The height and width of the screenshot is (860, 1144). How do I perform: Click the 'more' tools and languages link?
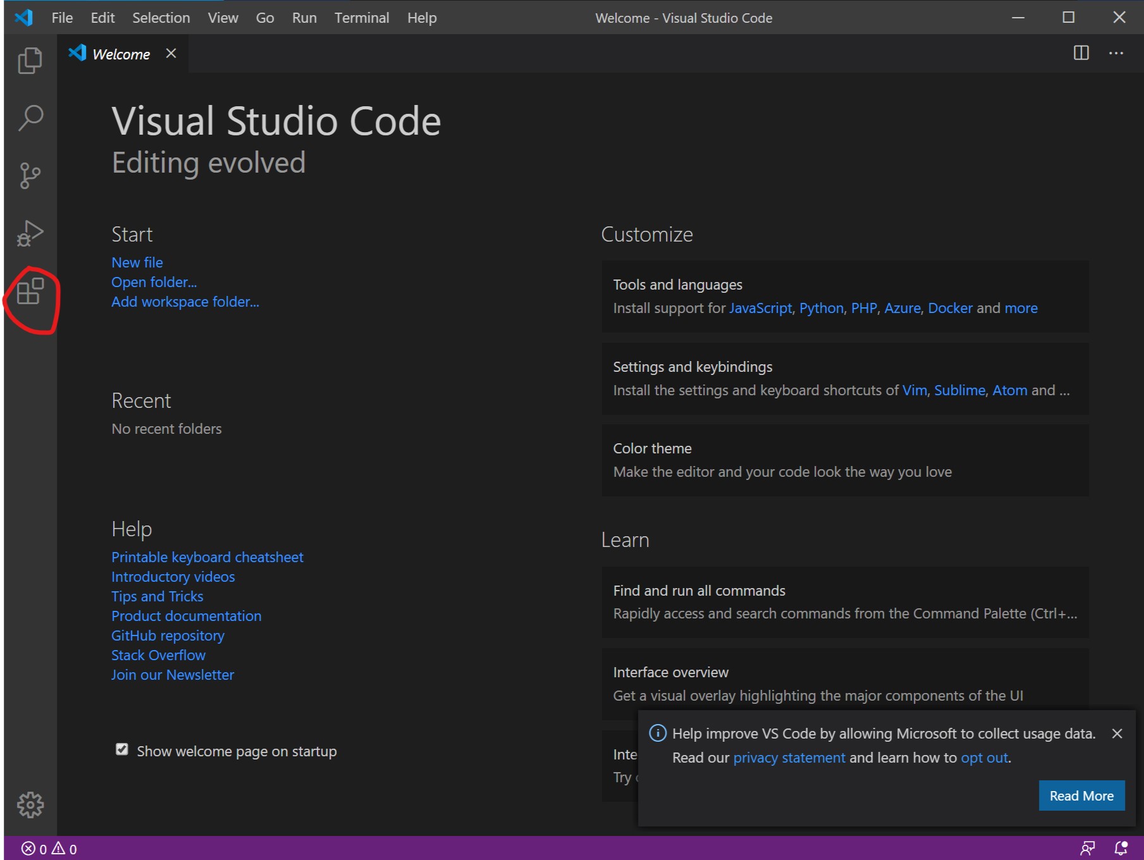(1021, 308)
